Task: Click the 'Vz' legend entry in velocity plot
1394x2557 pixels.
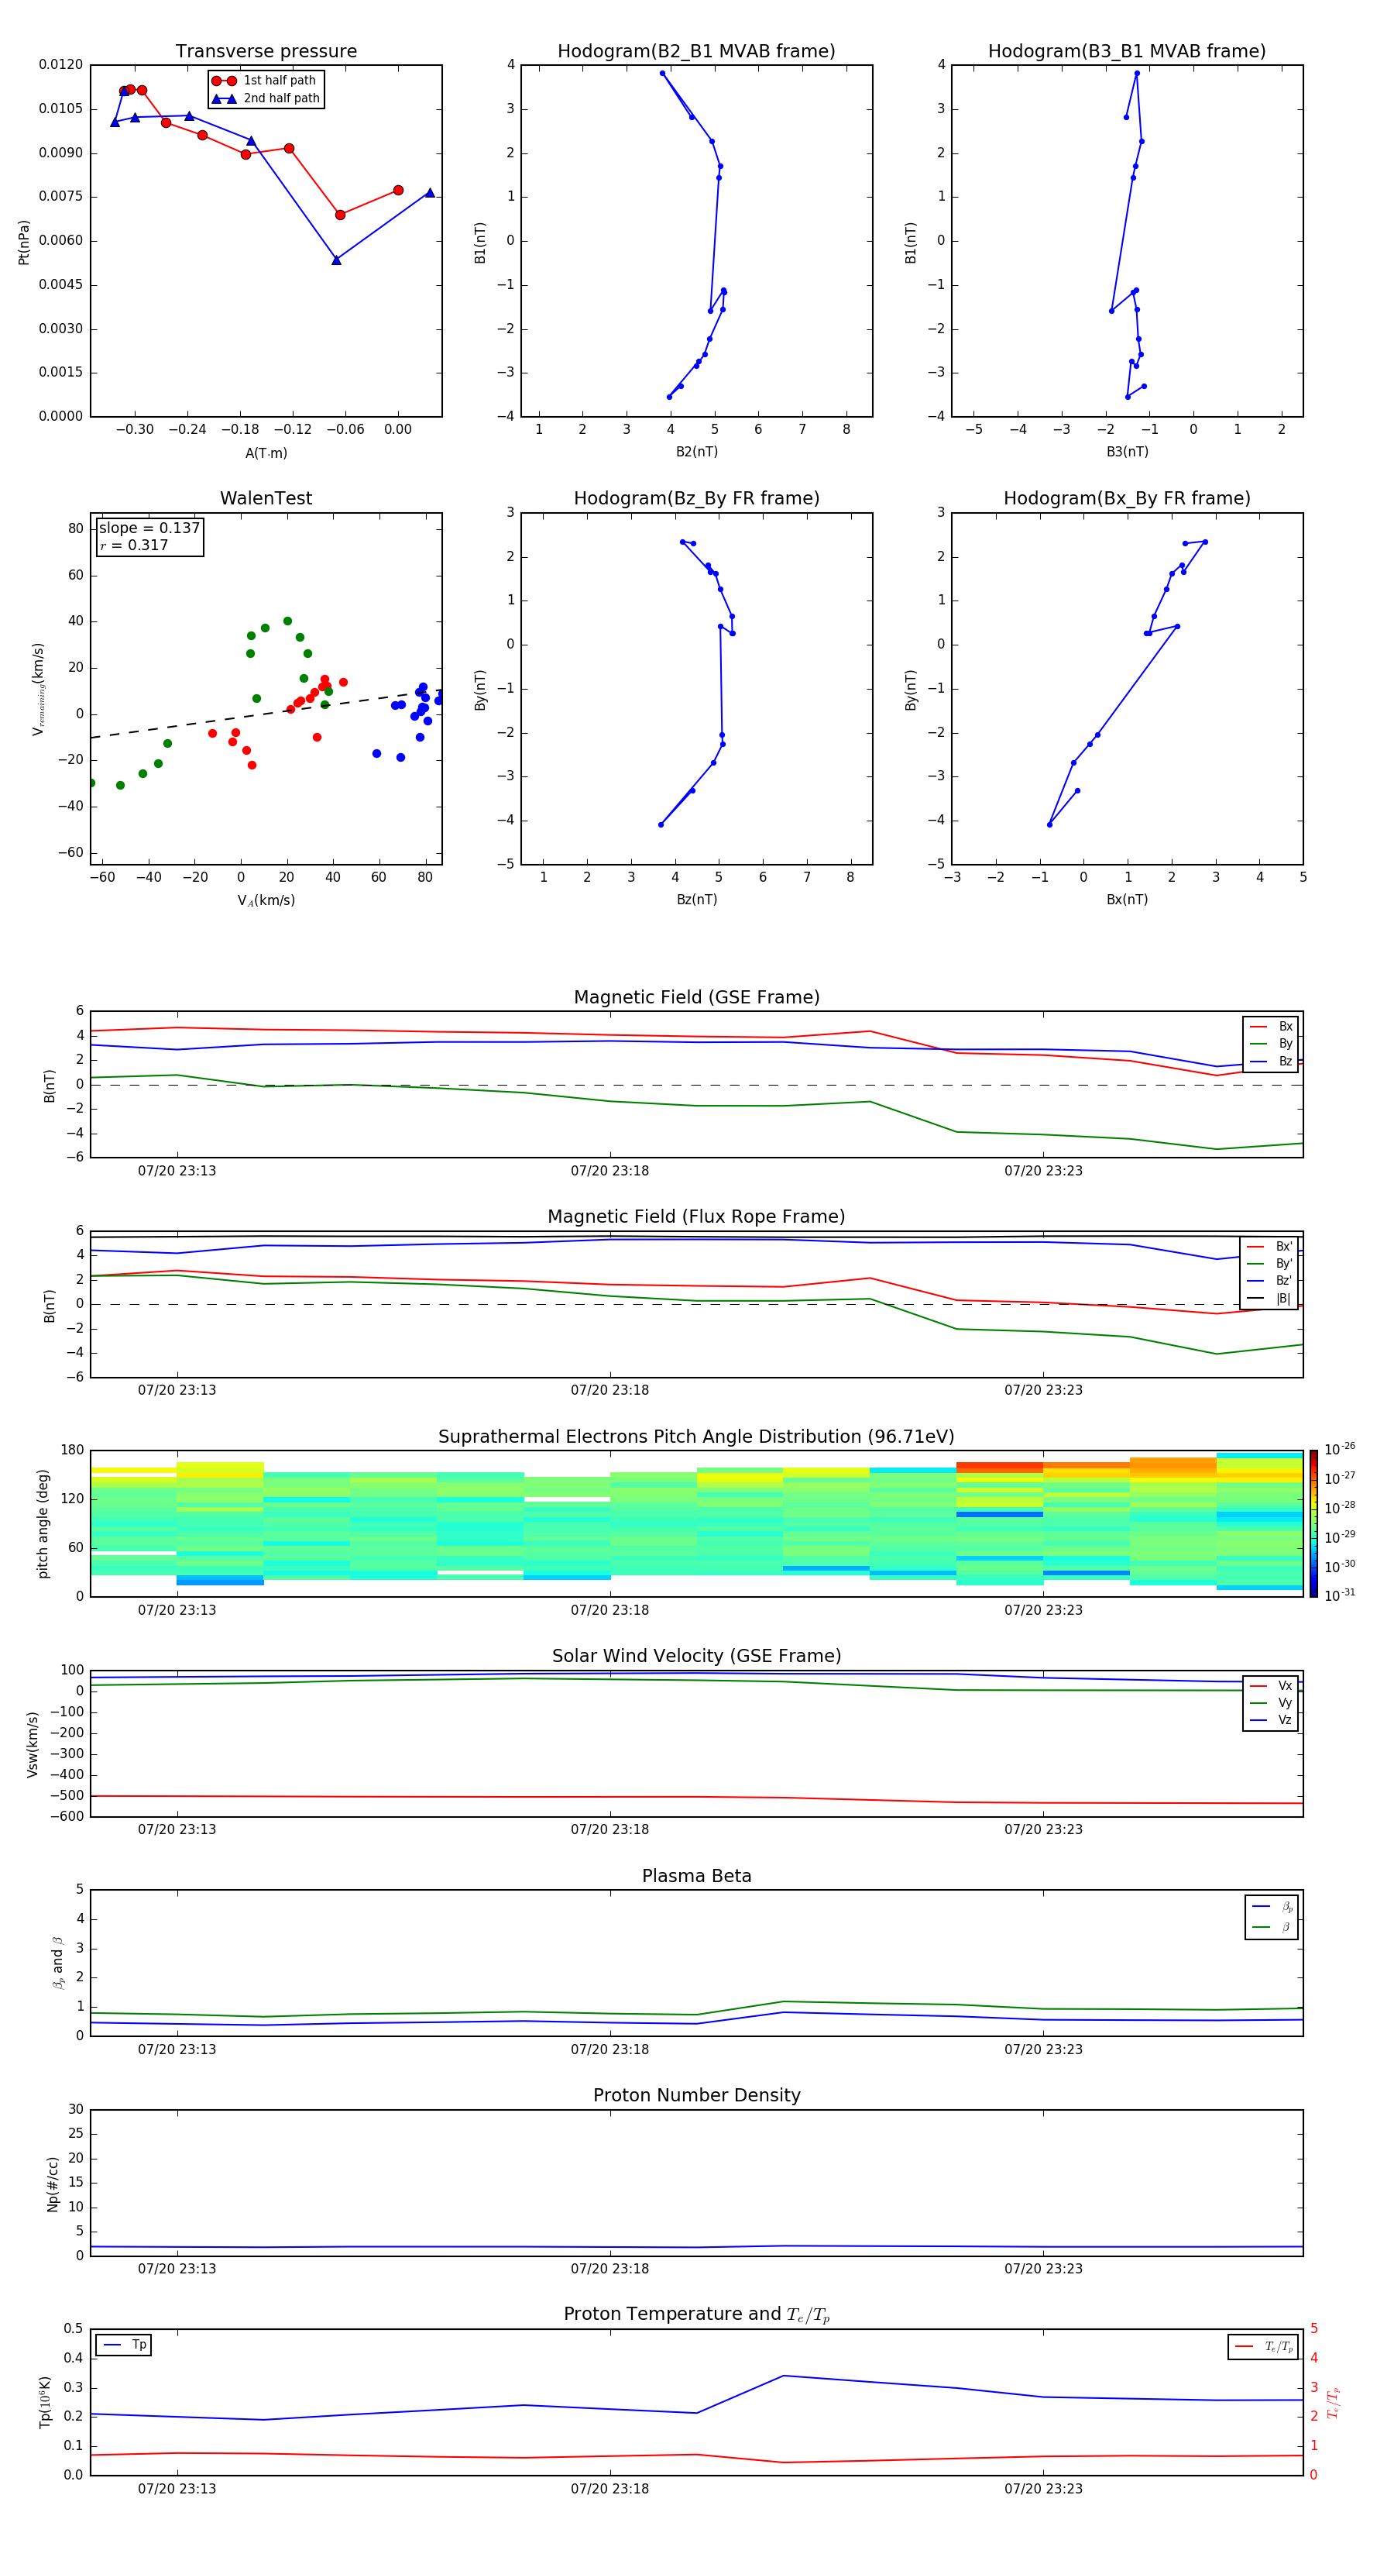Action: 1271,1720
